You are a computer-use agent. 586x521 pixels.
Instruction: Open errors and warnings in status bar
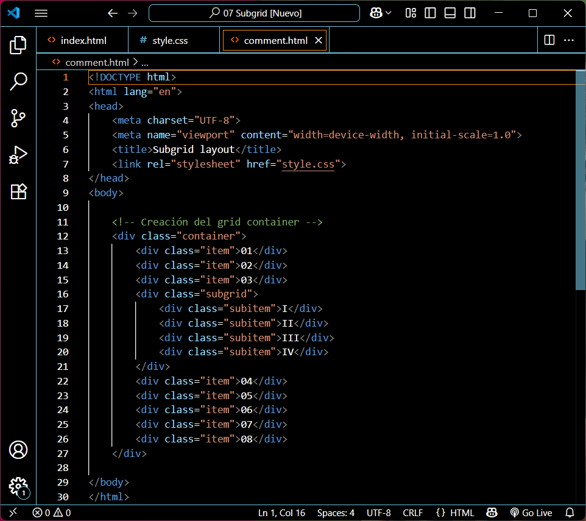(52, 513)
